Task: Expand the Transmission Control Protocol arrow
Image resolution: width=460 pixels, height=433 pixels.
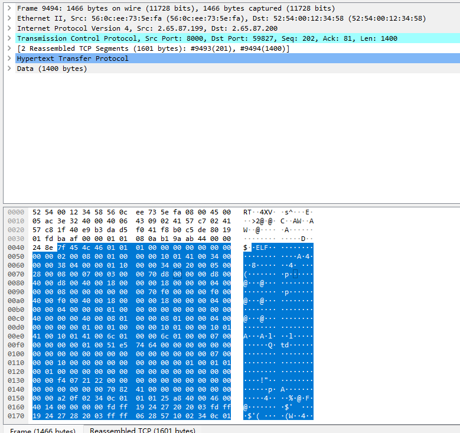Action: point(9,38)
